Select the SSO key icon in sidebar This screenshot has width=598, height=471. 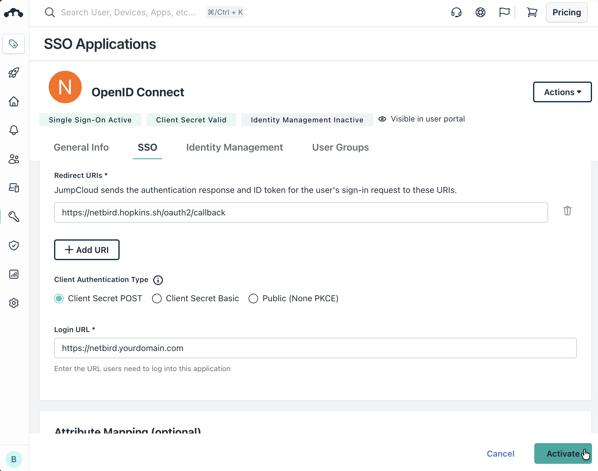(x=14, y=217)
